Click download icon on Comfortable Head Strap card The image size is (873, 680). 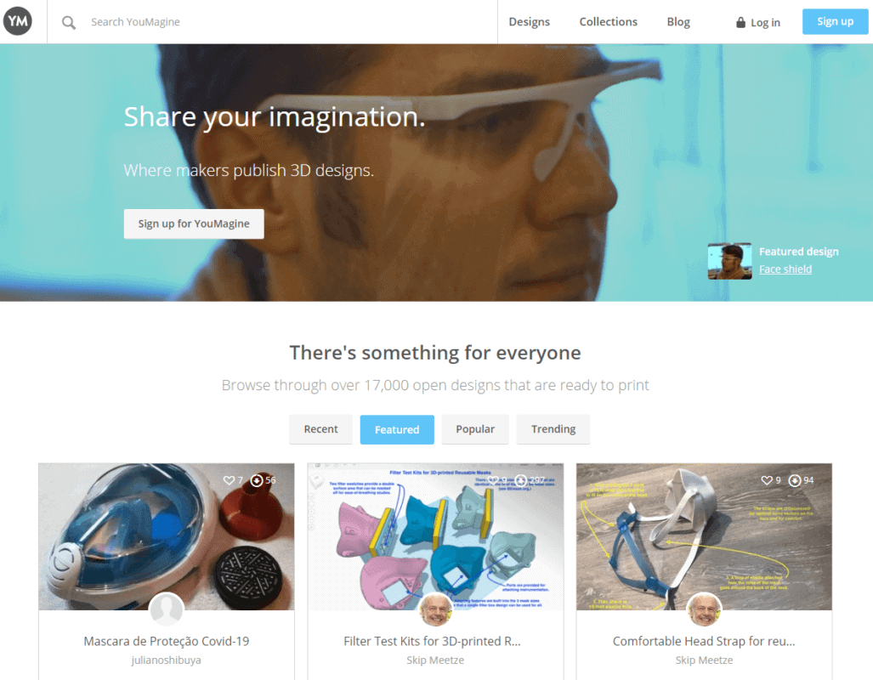pyautogui.click(x=795, y=480)
